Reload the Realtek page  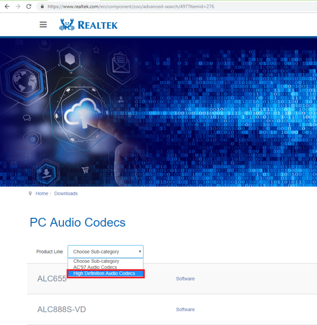(29, 7)
